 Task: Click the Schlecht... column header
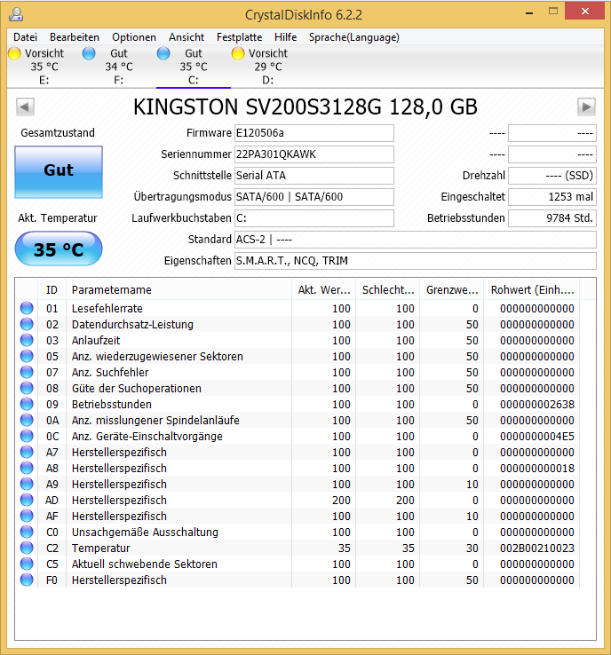388,290
